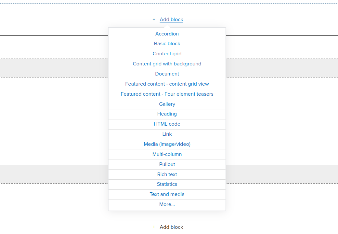Insert a Heading block
The width and height of the screenshot is (338, 234).
[x=167, y=114]
